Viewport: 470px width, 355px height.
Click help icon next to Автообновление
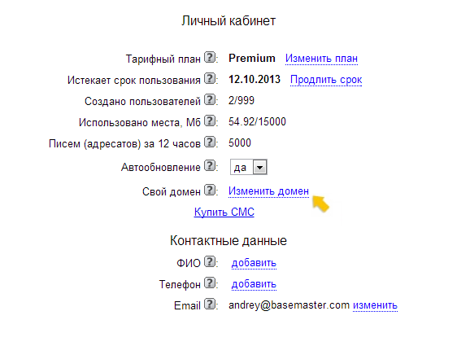[x=210, y=165]
